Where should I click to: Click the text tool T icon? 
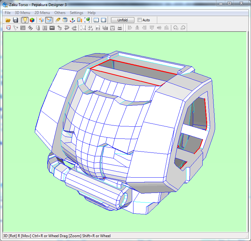pyautogui.click(x=44, y=28)
